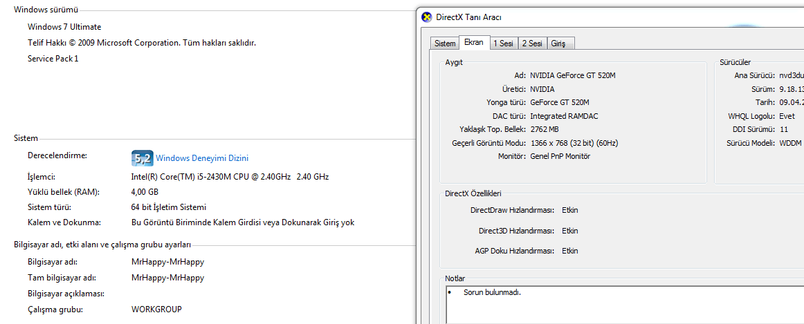
Task: Click the 'Service Pack 1' text
Action: 53,58
